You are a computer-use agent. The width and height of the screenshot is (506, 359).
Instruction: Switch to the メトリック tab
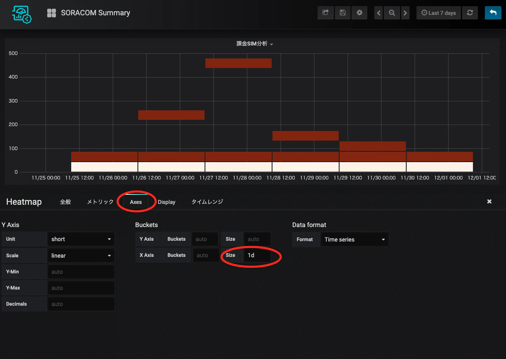click(x=100, y=202)
